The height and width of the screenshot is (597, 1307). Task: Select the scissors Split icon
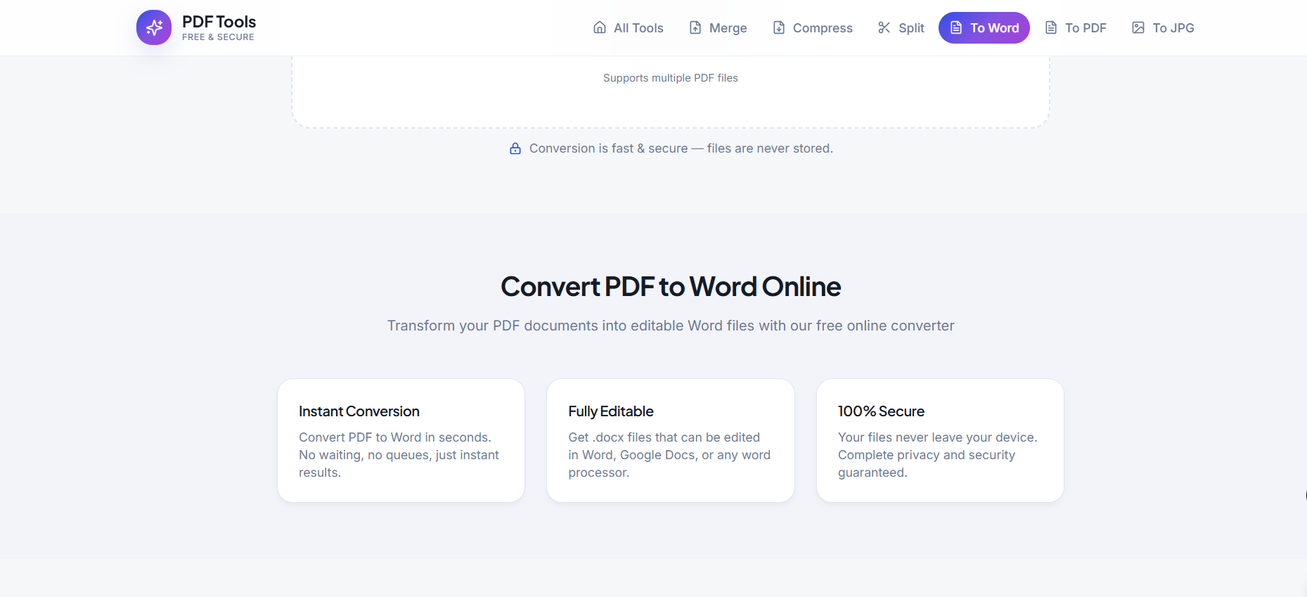pyautogui.click(x=884, y=27)
